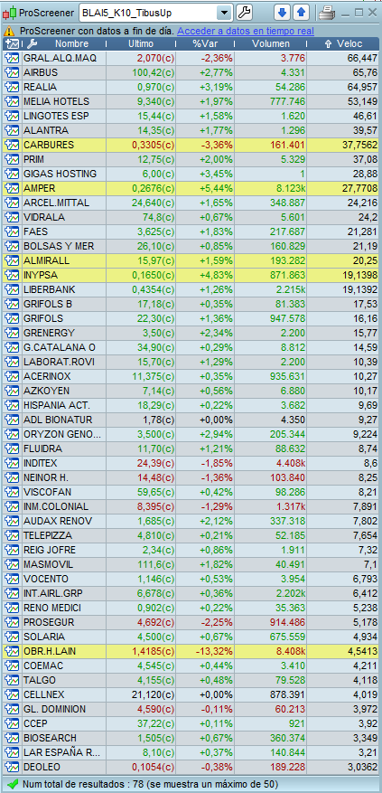Sort by Nombre column header
This screenshot has width=382, height=793.
click(x=71, y=44)
